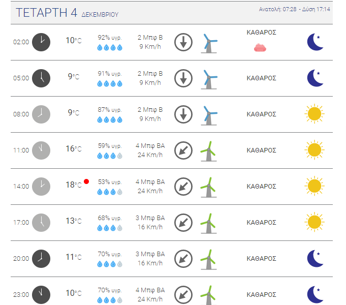Click the sun icon at 08:00
The height and width of the screenshot is (305, 346).
(x=314, y=114)
